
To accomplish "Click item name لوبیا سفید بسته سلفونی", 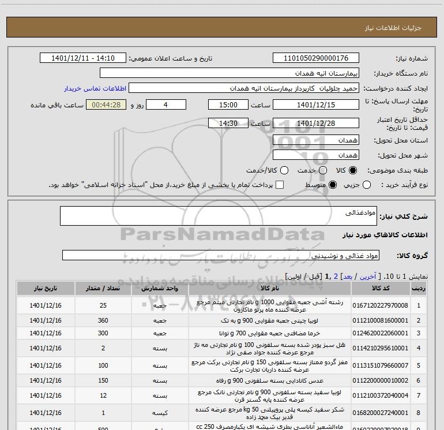I will [270, 396].
